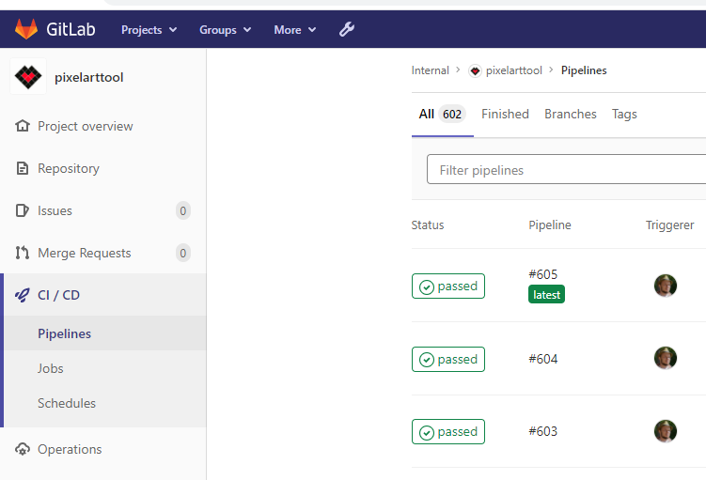
Task: Click the Issues count badge 0
Action: coord(182,210)
